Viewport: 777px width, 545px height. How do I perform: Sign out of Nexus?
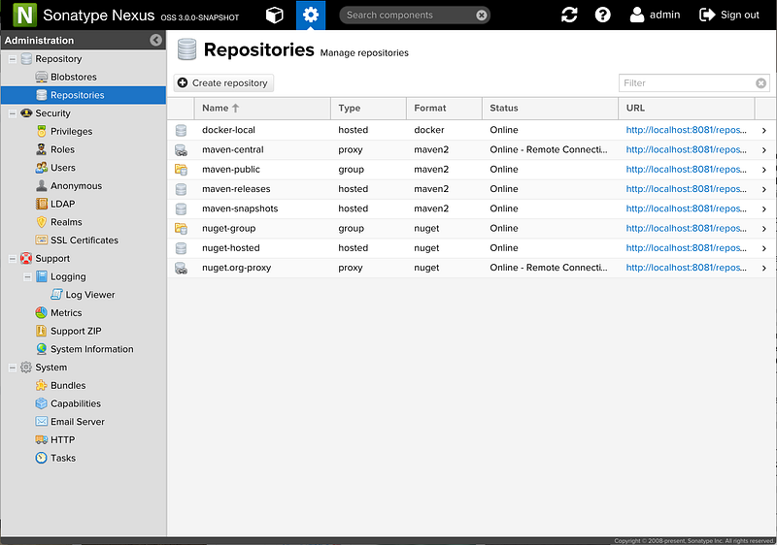(x=729, y=15)
